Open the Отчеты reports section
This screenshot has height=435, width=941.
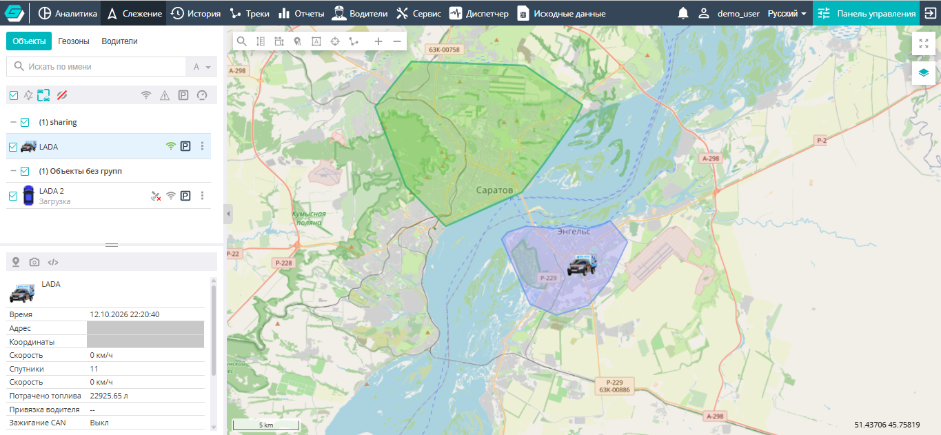pos(301,13)
